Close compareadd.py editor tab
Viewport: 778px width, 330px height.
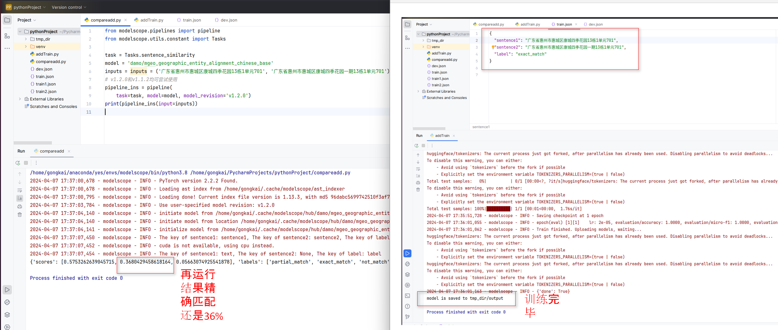pos(126,20)
